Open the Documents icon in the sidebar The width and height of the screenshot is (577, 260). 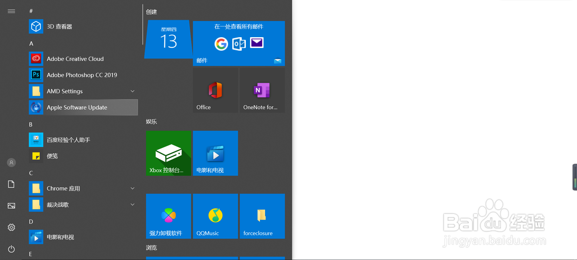[x=11, y=184]
